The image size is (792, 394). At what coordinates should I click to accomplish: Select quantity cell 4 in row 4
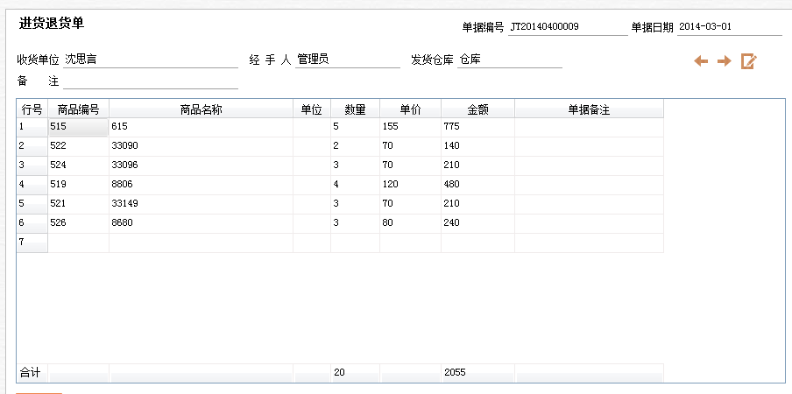355,185
